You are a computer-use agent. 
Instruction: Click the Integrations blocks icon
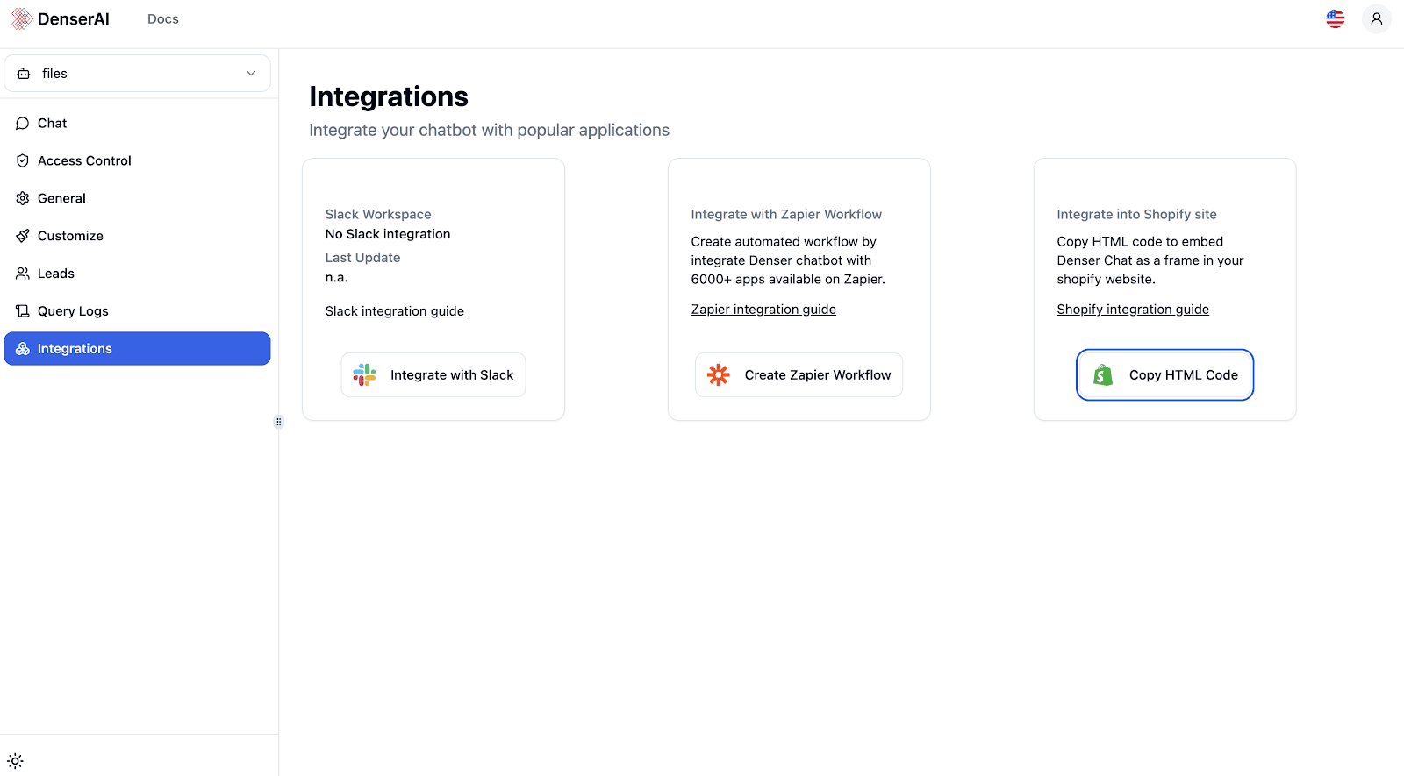[23, 349]
